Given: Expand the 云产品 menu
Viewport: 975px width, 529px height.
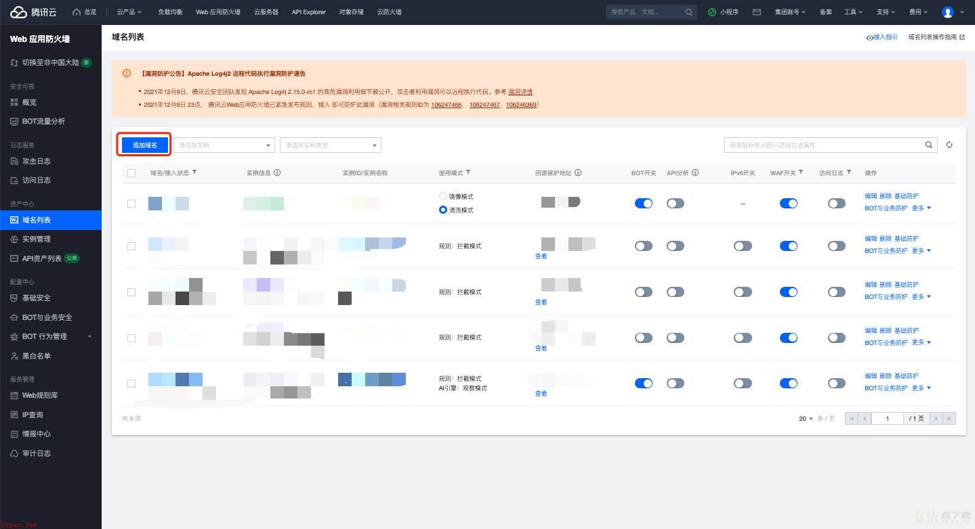Looking at the screenshot, I should 129,12.
